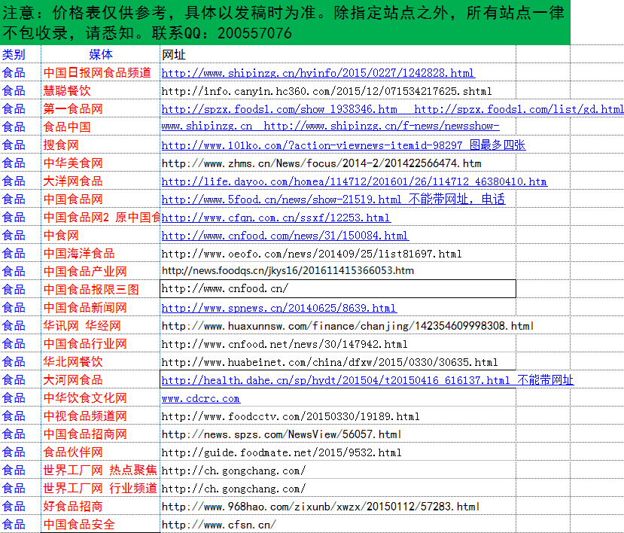The height and width of the screenshot is (533, 624).
Task: Select the 慧聪餐饮 media cell
Action: tap(100, 91)
